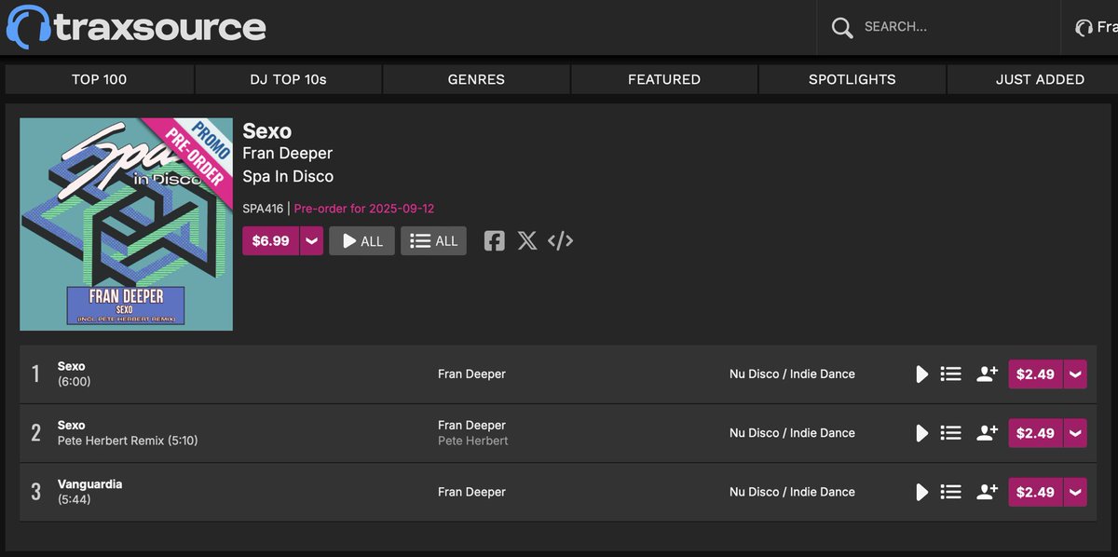Click the Sexo release title heading
Viewport: 1118px width, 557px height.
(x=266, y=130)
